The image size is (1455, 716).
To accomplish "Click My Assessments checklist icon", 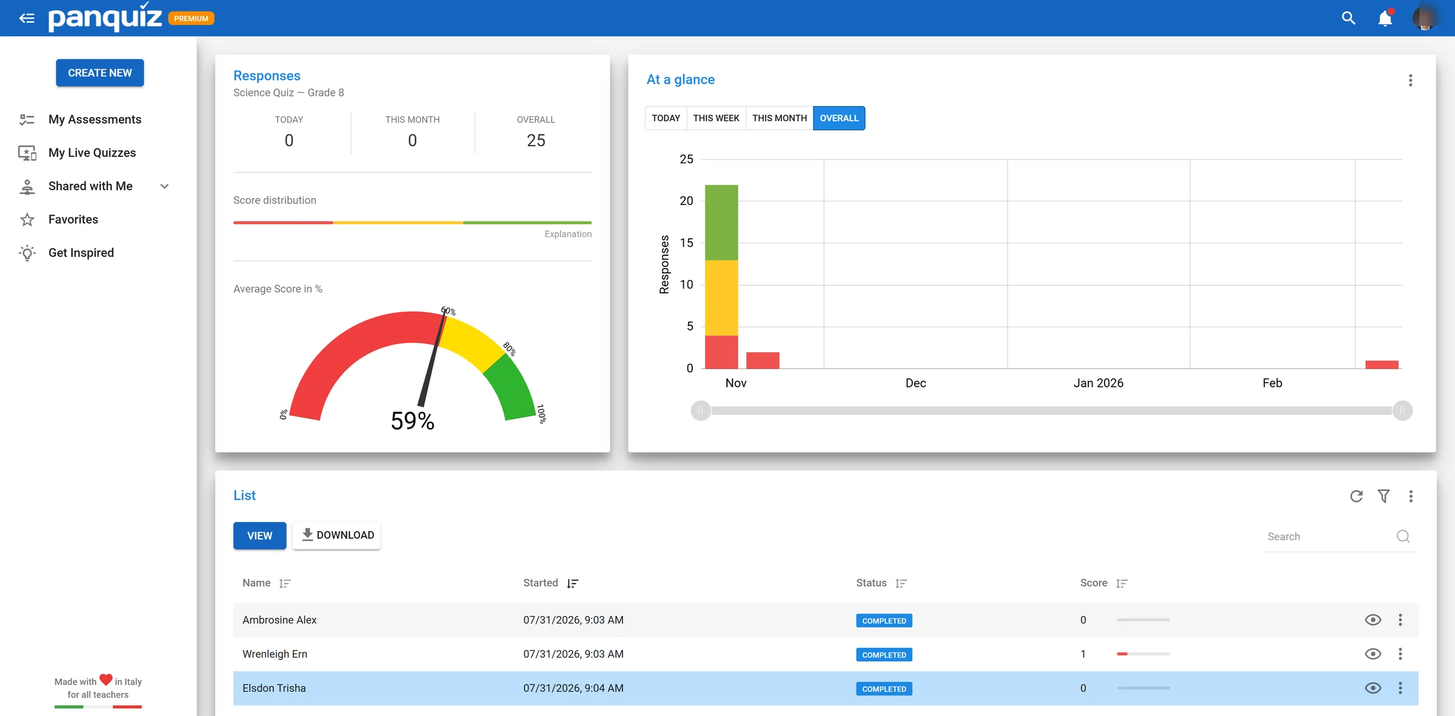I will 27,119.
